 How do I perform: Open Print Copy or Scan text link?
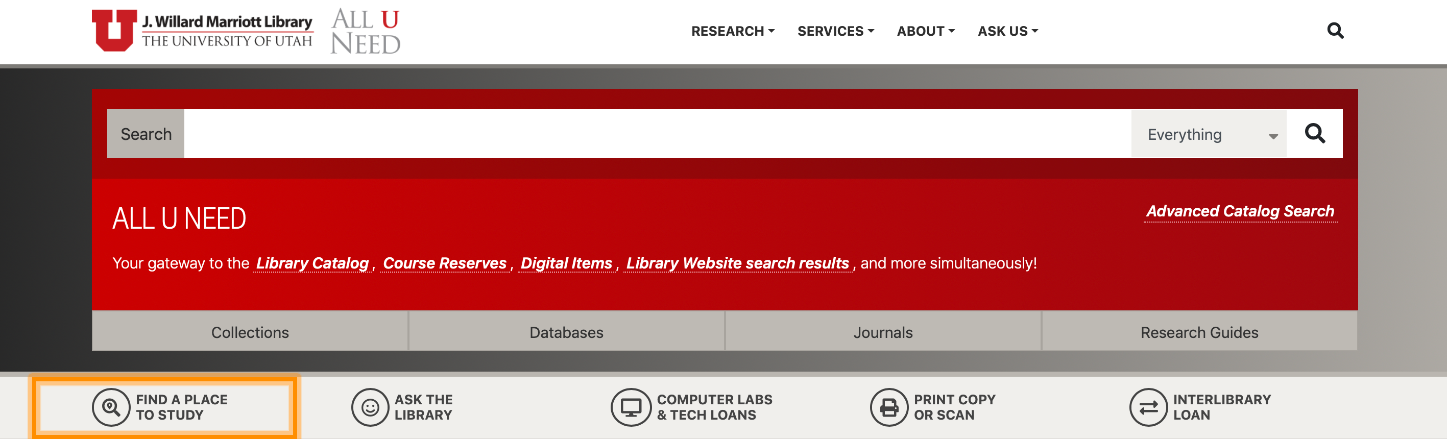pyautogui.click(x=954, y=407)
